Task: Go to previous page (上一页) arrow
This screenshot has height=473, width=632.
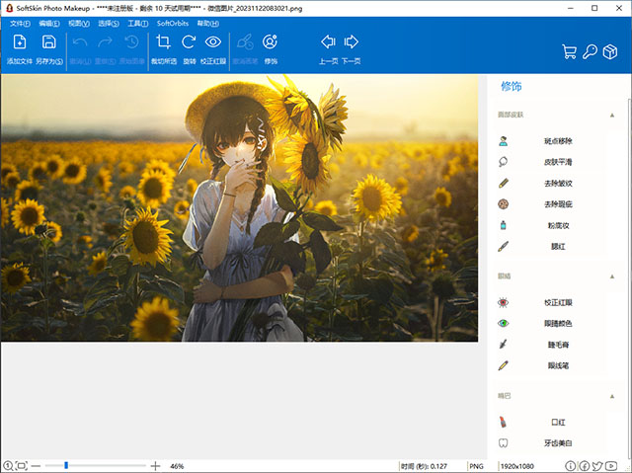Action: click(x=328, y=43)
